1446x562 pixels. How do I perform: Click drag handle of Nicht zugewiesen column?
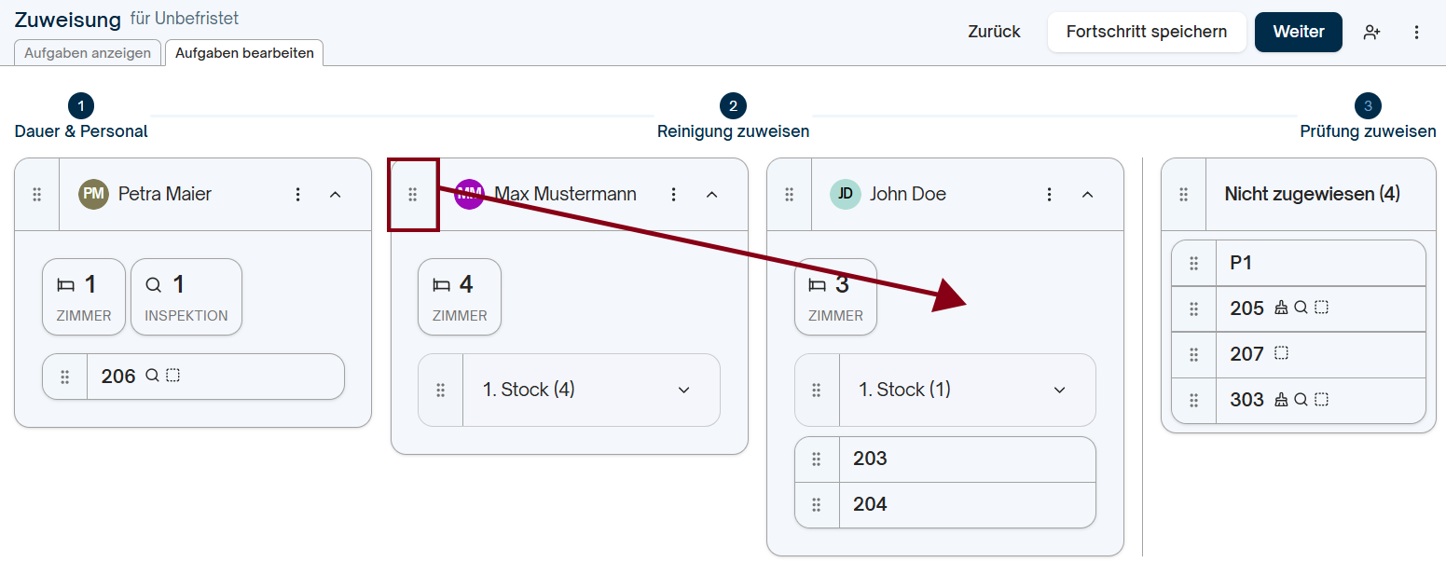[1184, 194]
